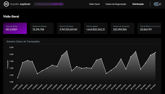Select the Número de Transações card
This screenshot has height=94, width=165.
[122, 28]
